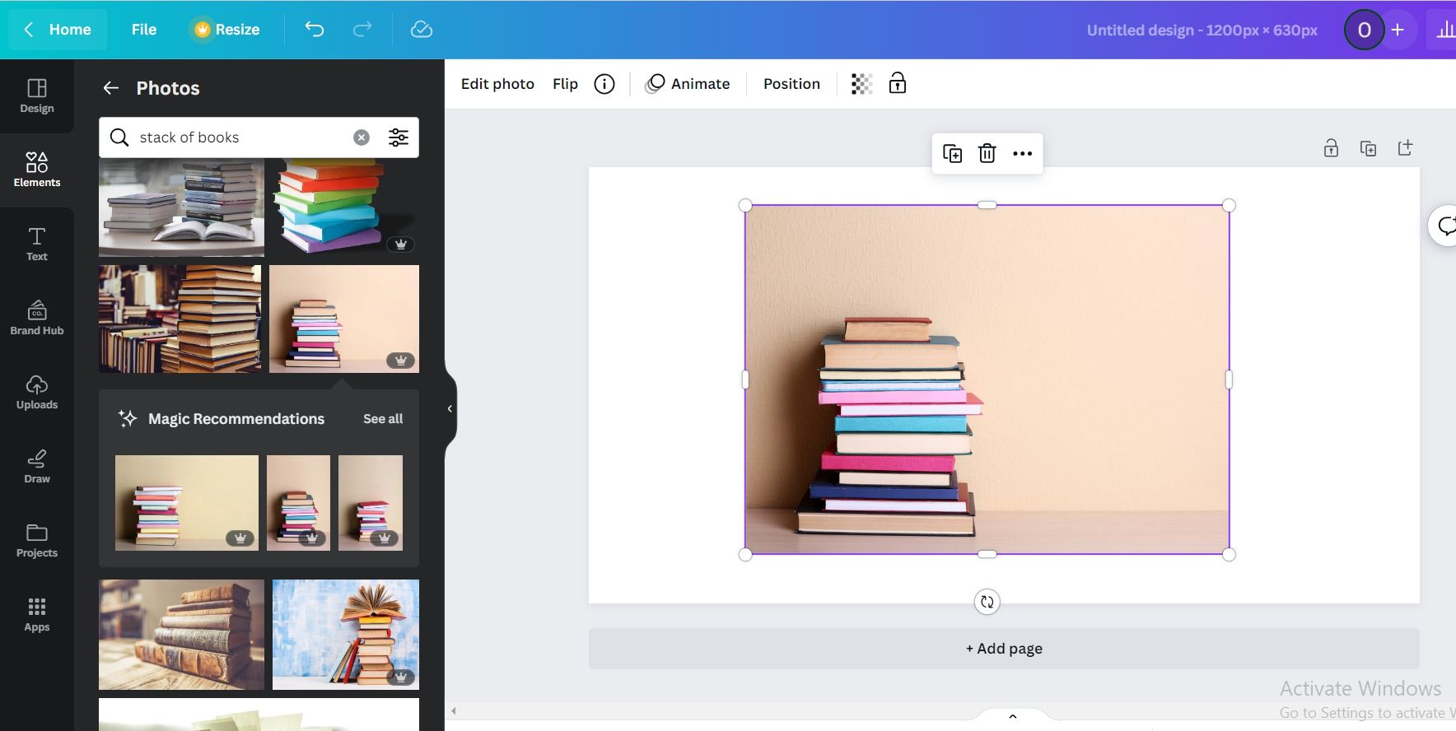Click the cloud save status icon
Screen dimensions: 1456x731
422,30
